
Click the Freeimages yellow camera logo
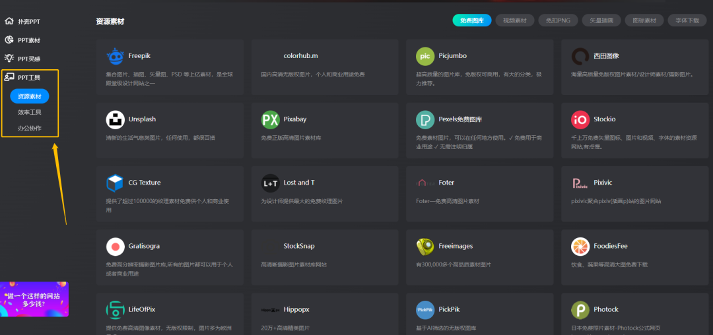click(x=425, y=247)
